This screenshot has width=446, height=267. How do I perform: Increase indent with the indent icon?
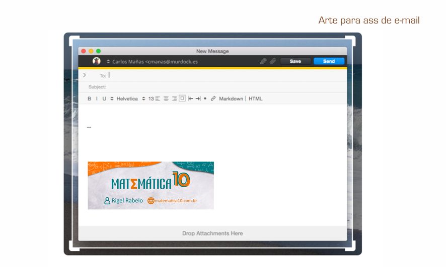click(198, 99)
